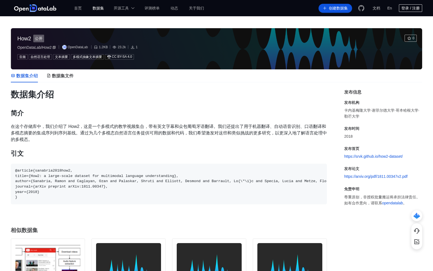Copy the OpenDataLab/How2 path icon
Screen dimensions: 433x271
[54, 47]
